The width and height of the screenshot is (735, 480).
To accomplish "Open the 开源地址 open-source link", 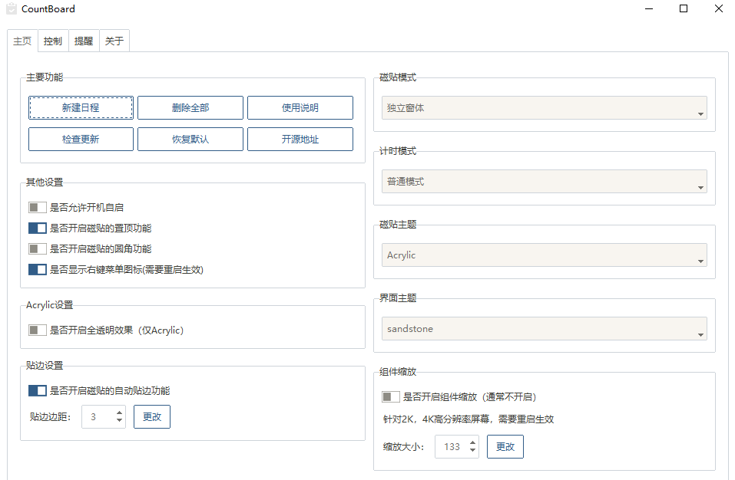I will coord(300,139).
